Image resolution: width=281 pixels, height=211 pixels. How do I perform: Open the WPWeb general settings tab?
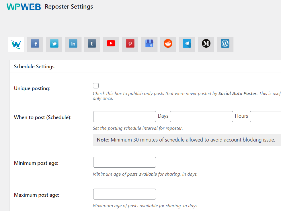click(x=16, y=44)
